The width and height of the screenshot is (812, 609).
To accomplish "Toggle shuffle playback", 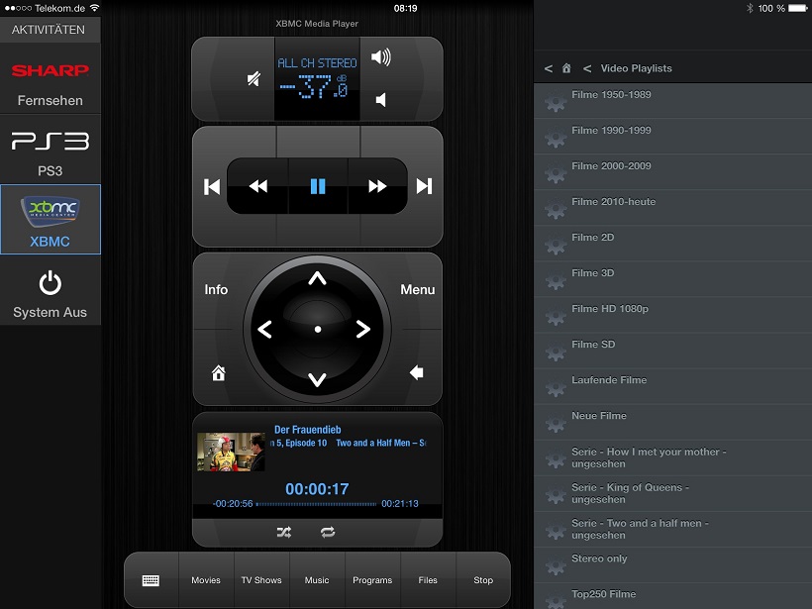I will coord(284,532).
